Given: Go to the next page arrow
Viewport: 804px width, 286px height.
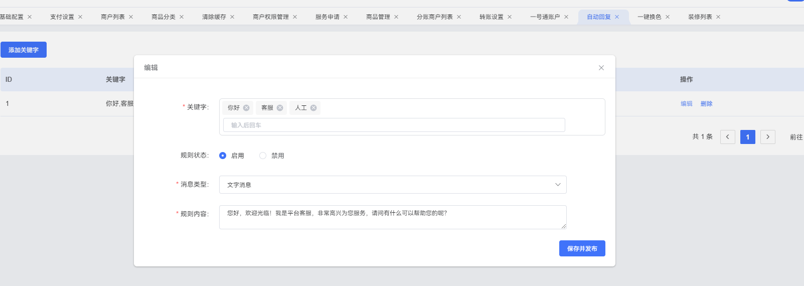Looking at the screenshot, I should pos(767,137).
